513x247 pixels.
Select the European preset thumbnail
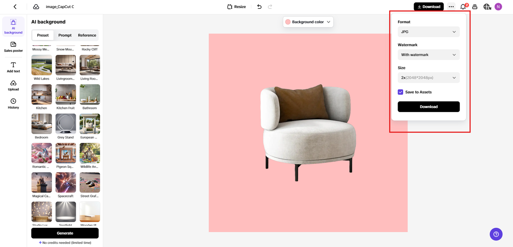tap(90, 124)
